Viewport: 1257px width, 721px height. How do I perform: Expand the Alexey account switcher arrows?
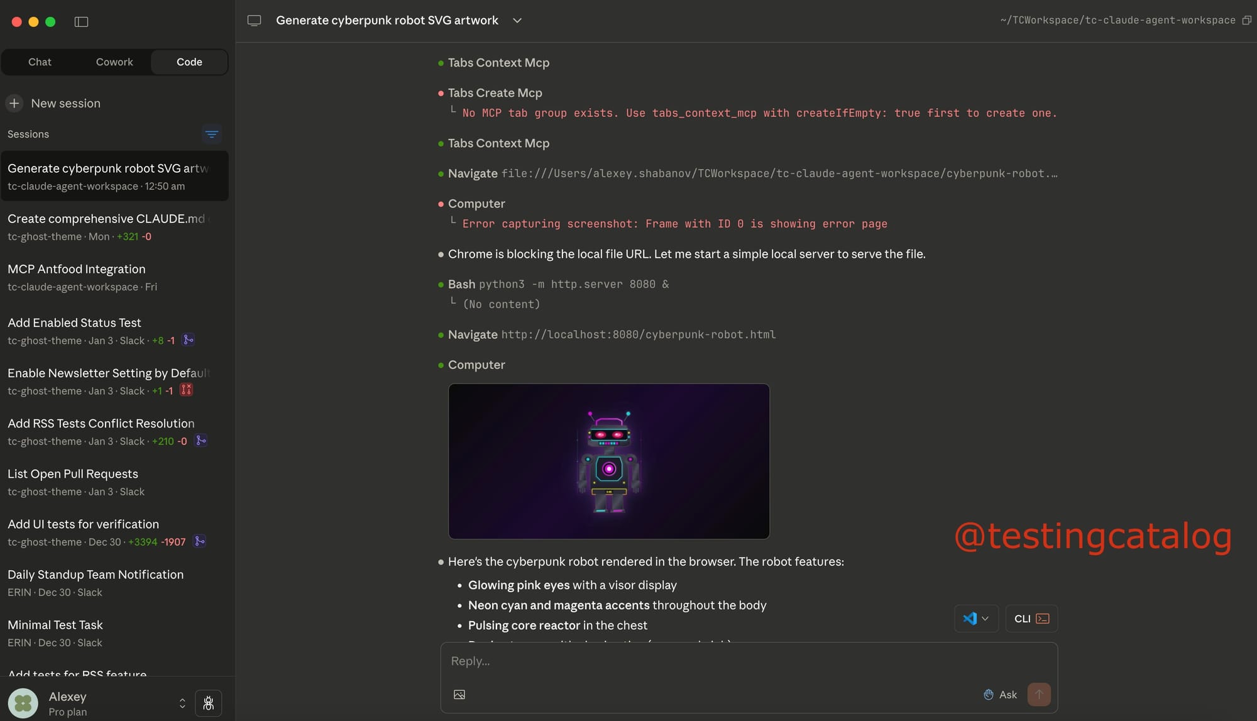(x=182, y=703)
